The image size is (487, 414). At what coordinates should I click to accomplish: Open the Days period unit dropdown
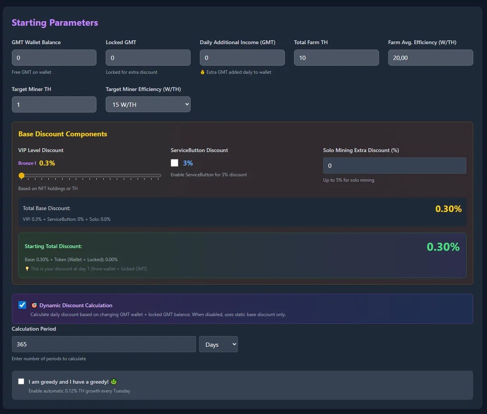[218, 344]
